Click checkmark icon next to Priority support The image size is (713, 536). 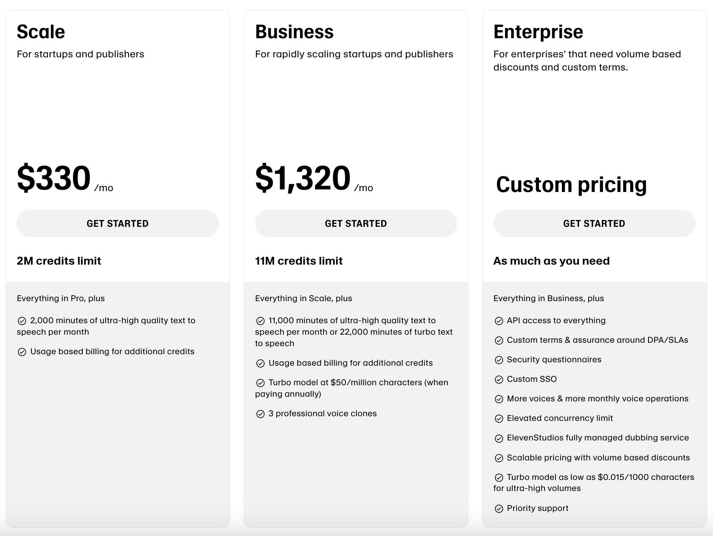499,509
